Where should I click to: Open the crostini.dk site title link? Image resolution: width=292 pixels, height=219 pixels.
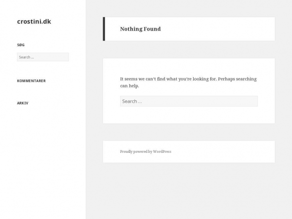coord(34,21)
